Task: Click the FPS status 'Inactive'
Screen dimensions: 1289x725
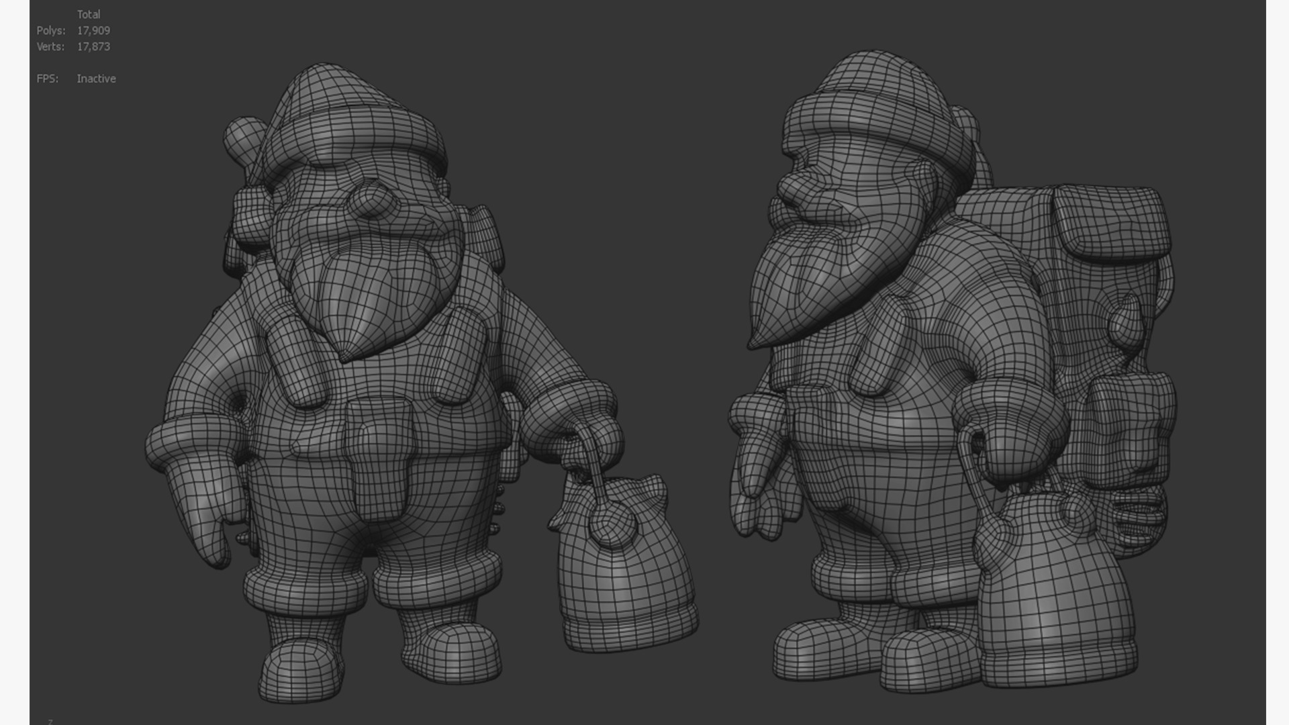Action: coord(96,79)
